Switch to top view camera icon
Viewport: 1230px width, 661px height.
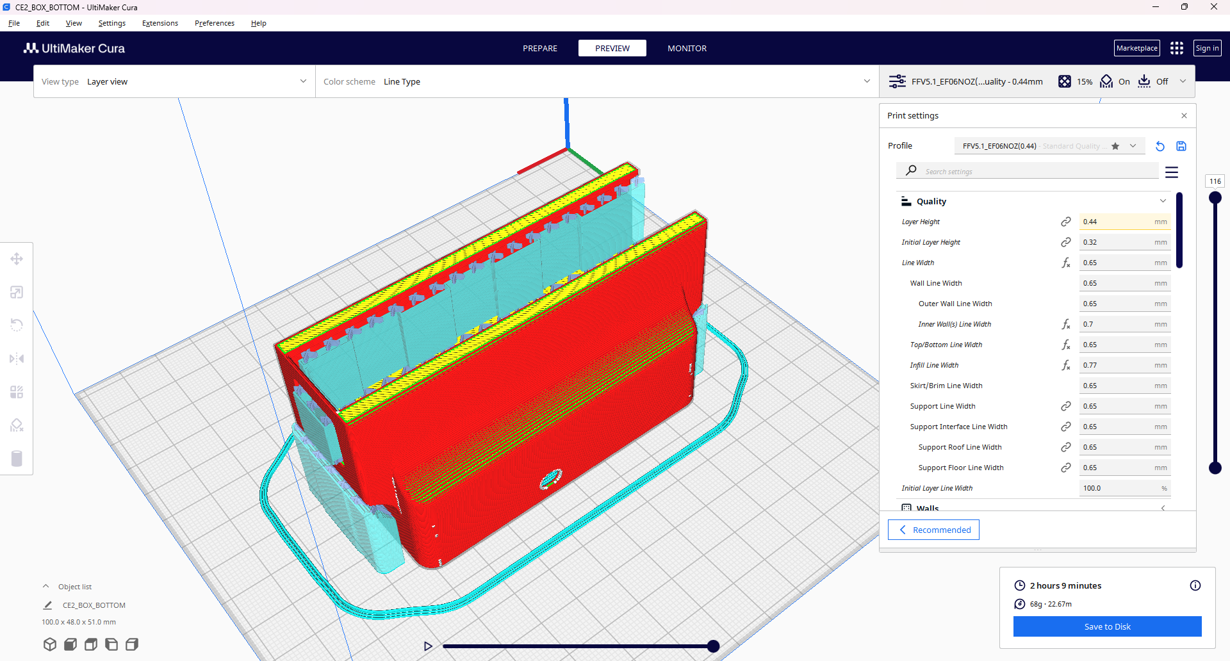(x=91, y=644)
